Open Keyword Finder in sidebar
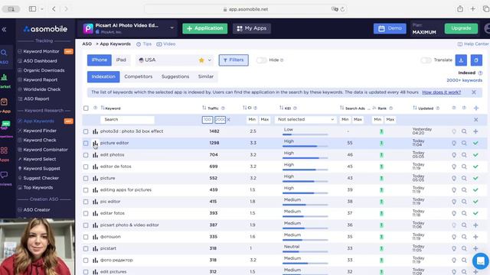The width and height of the screenshot is (490, 275). [x=40, y=131]
